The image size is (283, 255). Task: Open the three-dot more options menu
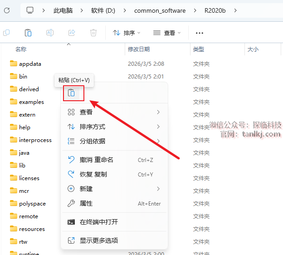coord(200,33)
